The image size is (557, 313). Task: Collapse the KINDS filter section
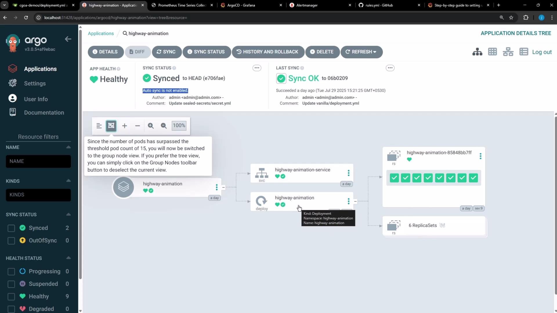(x=68, y=181)
